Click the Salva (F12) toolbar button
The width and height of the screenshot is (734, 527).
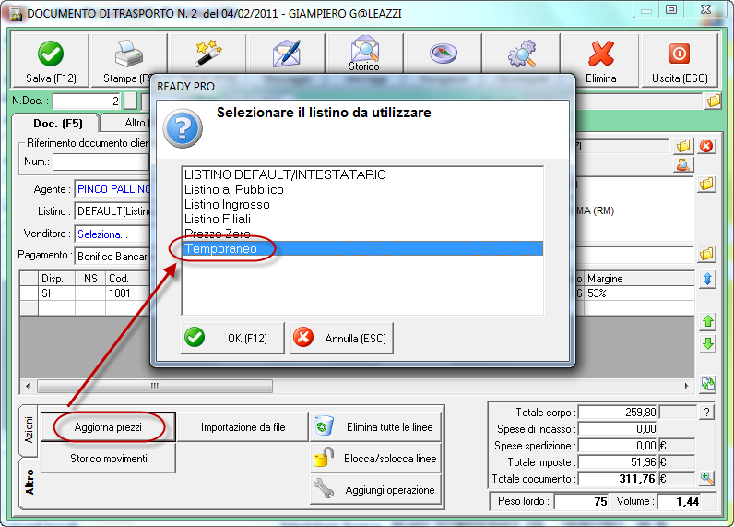(50, 60)
